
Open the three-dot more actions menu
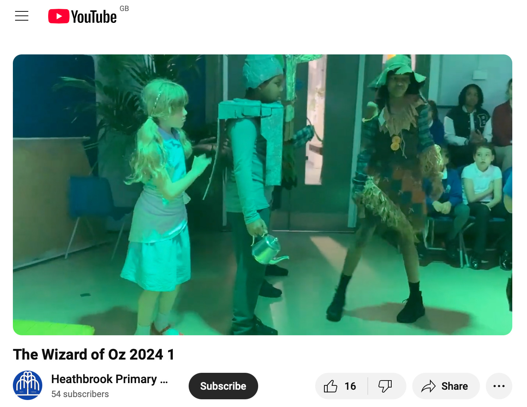pyautogui.click(x=499, y=386)
